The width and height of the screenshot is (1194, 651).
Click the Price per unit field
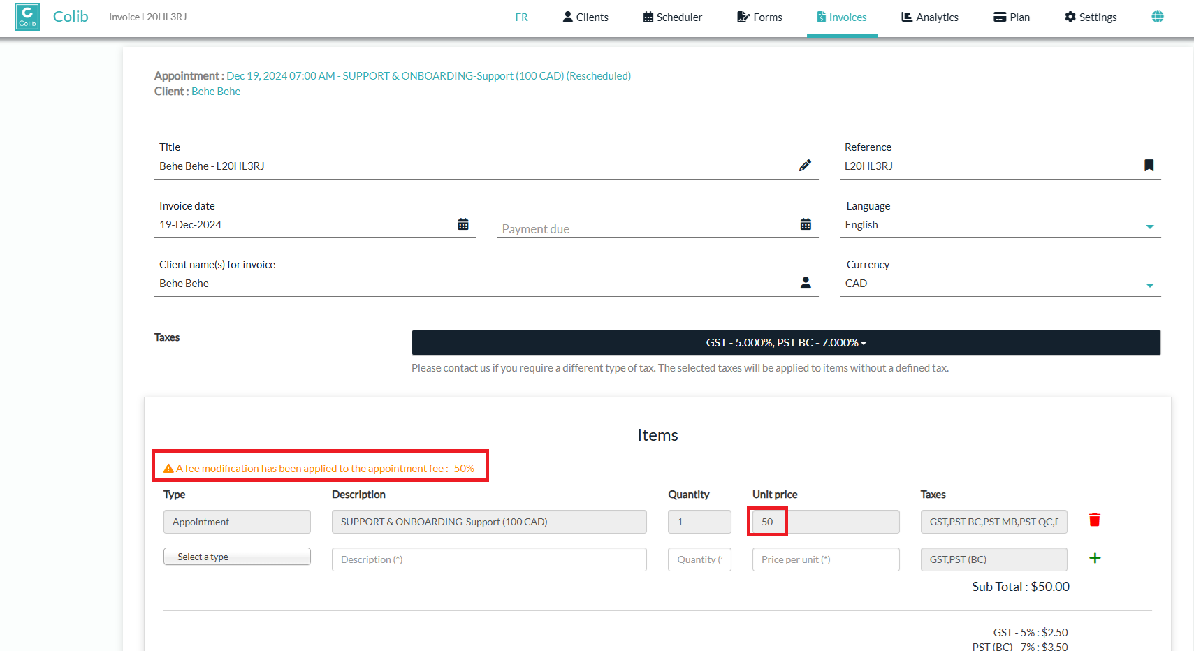pyautogui.click(x=826, y=559)
